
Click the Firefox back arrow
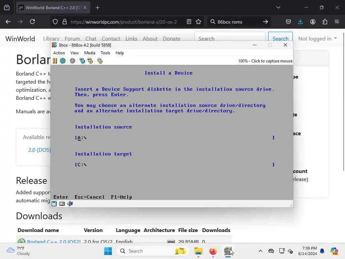8,22
